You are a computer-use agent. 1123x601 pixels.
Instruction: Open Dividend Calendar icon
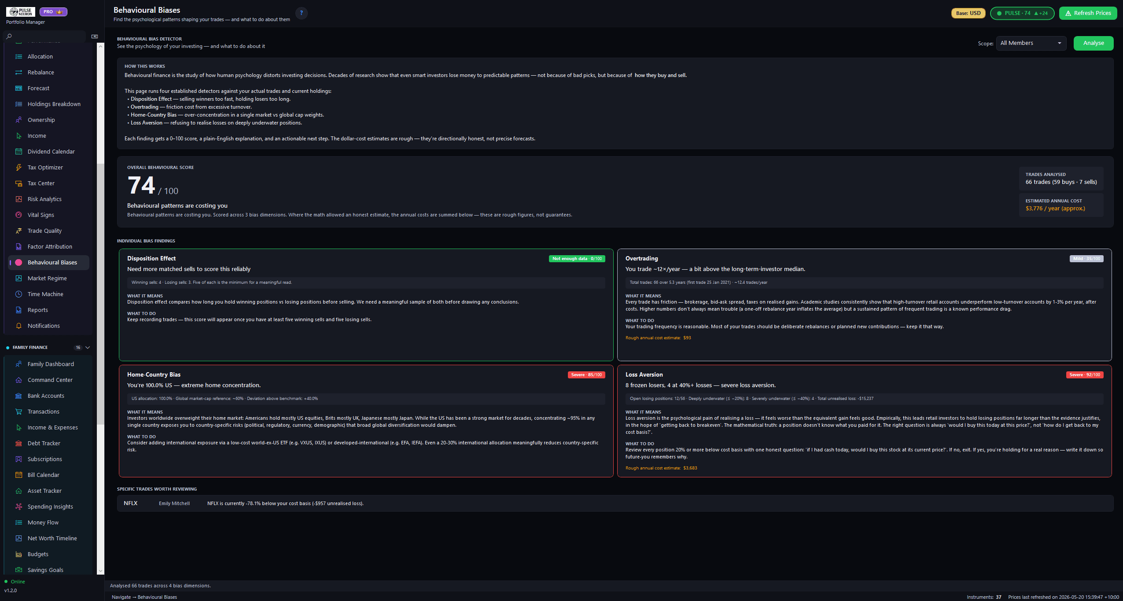pyautogui.click(x=18, y=151)
